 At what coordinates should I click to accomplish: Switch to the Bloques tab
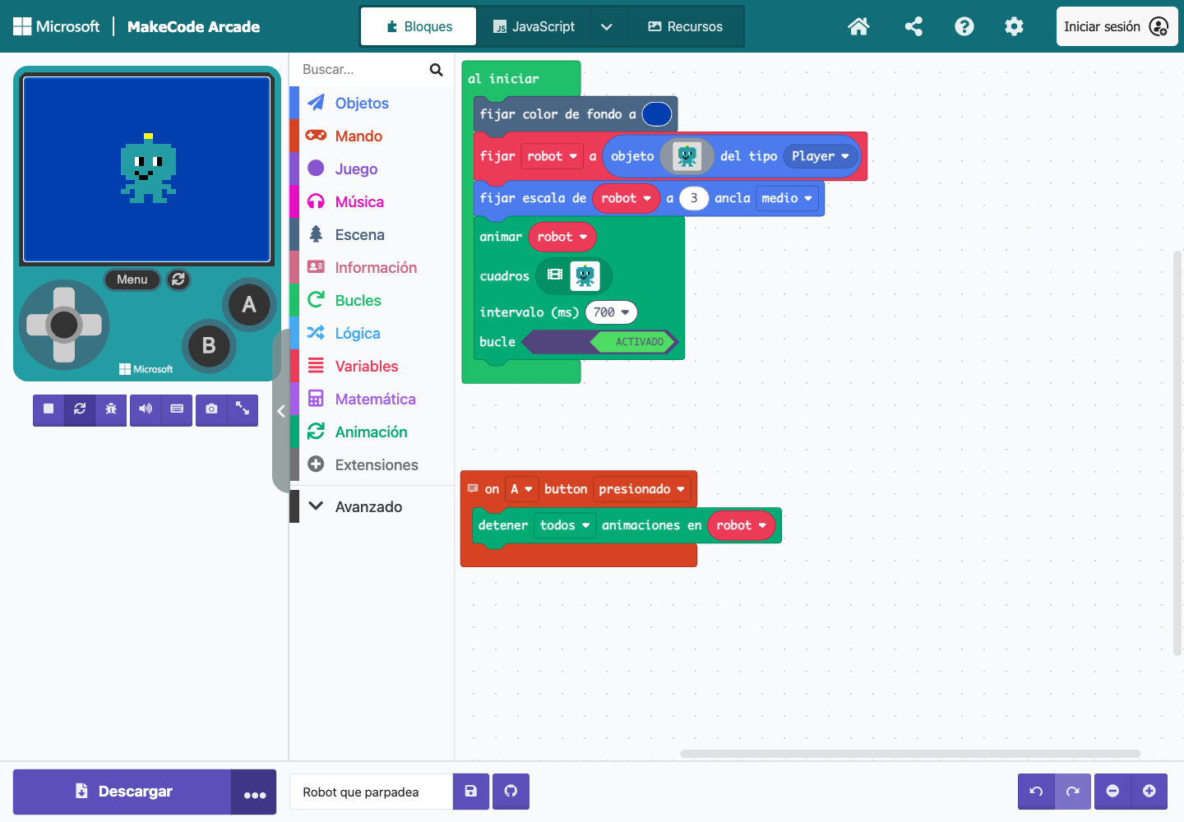click(419, 26)
